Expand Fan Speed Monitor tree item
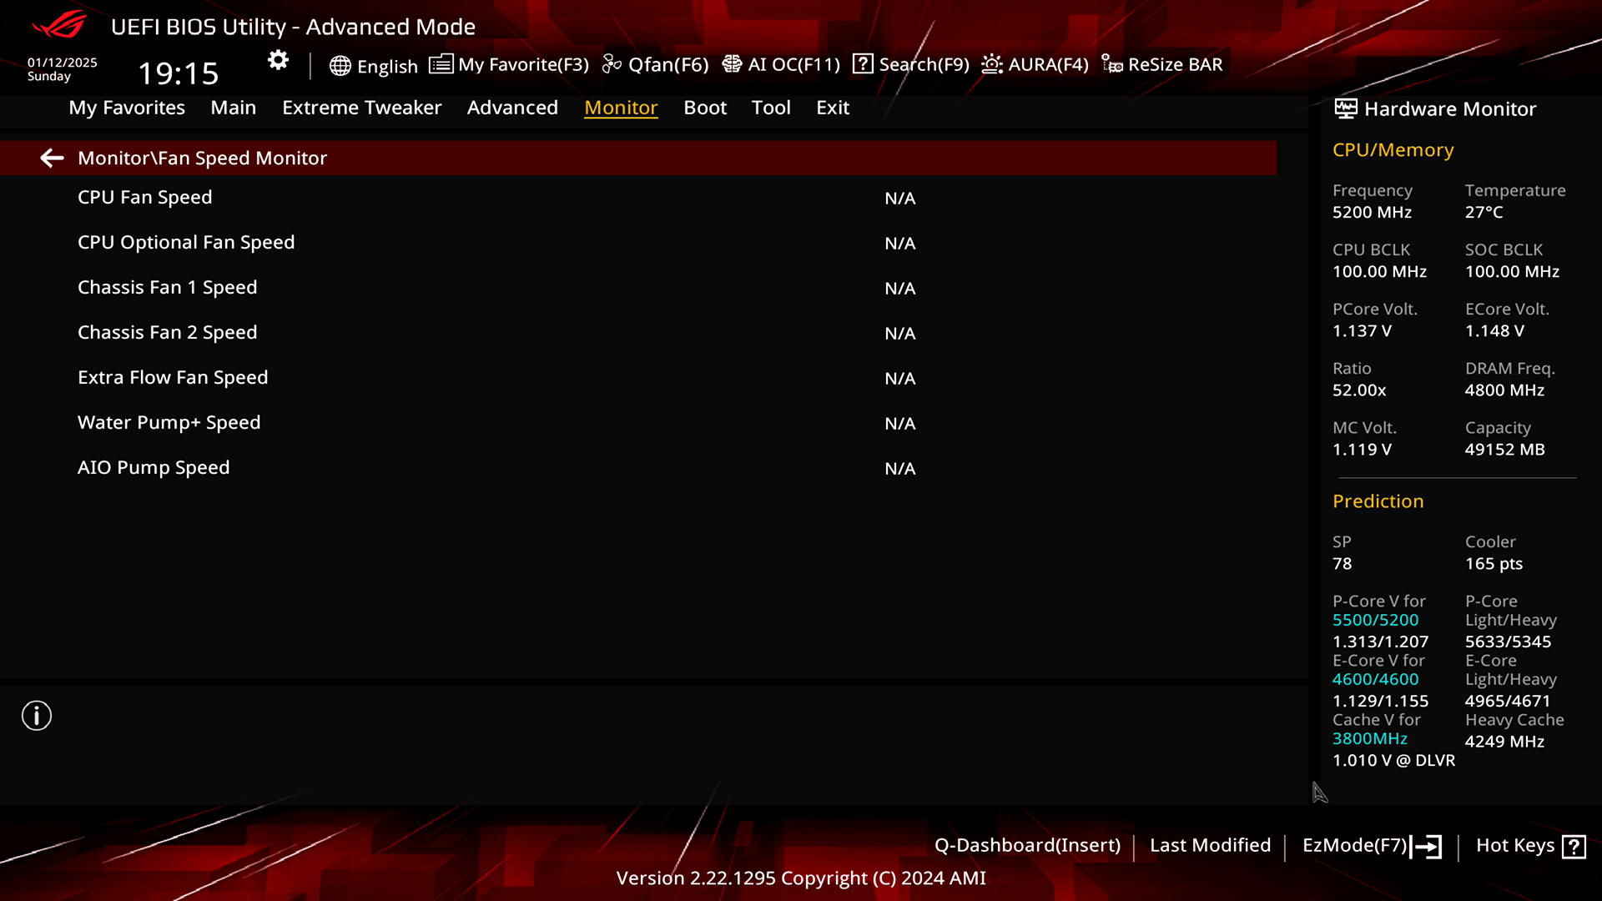The width and height of the screenshot is (1602, 901). [201, 158]
